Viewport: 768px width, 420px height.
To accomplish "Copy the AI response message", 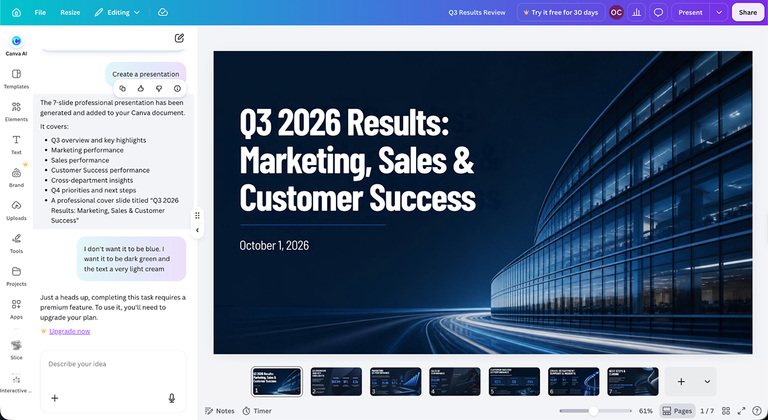I will (x=123, y=88).
